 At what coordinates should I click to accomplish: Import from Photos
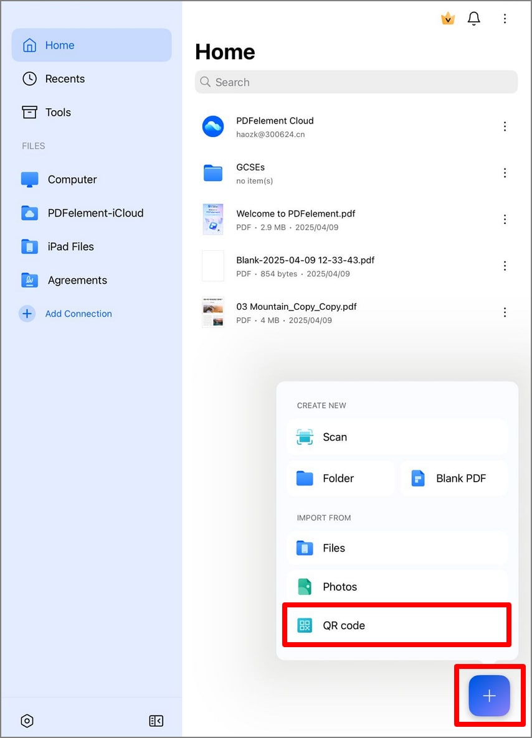click(x=397, y=586)
